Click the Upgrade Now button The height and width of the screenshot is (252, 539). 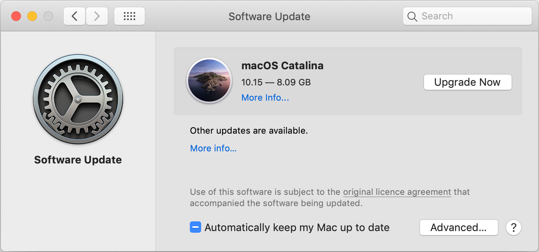pyautogui.click(x=467, y=82)
